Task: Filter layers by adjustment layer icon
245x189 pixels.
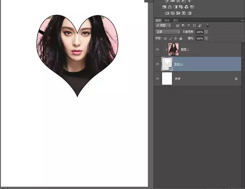Action: click(183, 25)
